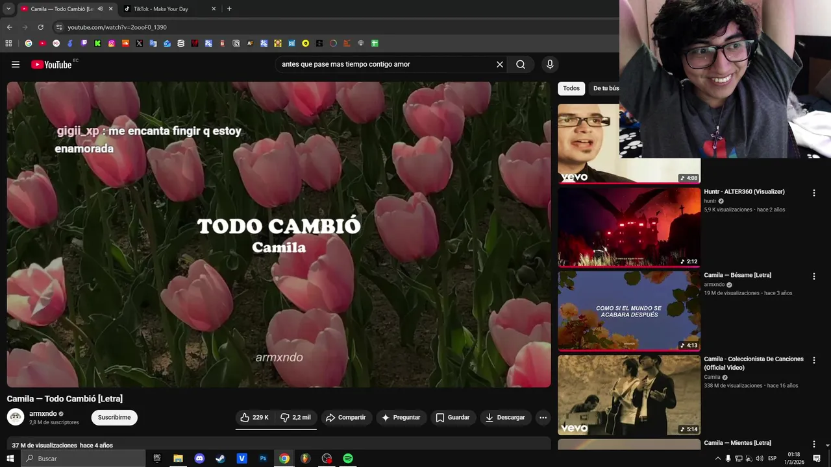
Task: Click the Buscar taskbar search box
Action: 83,459
